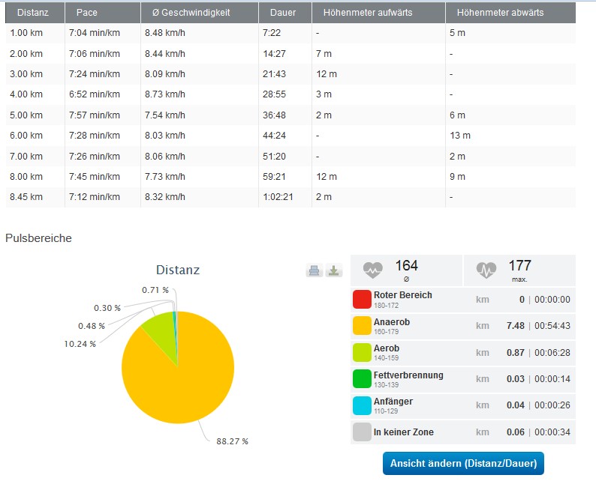
Task: Click the Höhenmeter aufwärts column header
Action: coord(366,13)
